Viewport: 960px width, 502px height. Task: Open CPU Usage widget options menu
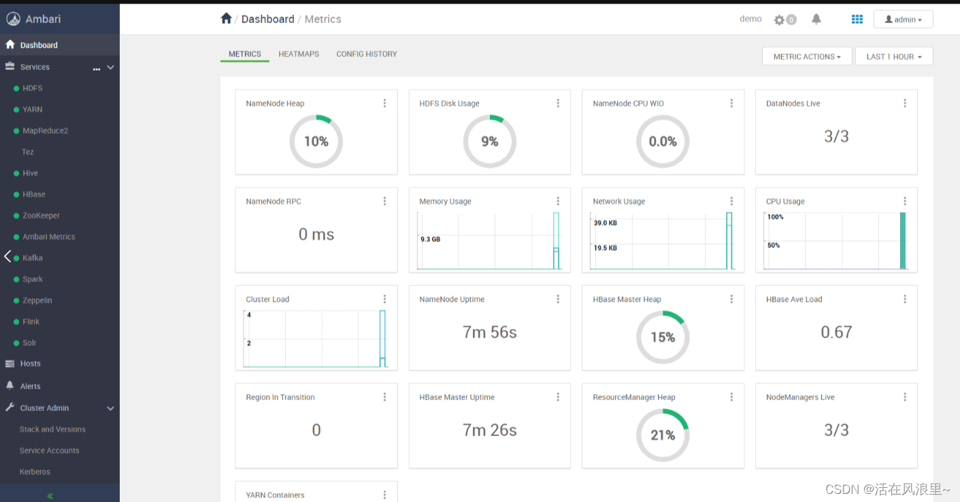905,201
